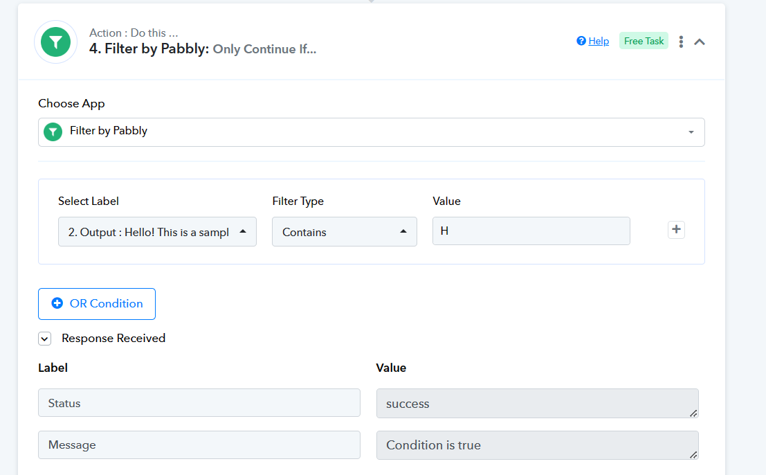Open the three-dot step options menu

click(x=681, y=42)
